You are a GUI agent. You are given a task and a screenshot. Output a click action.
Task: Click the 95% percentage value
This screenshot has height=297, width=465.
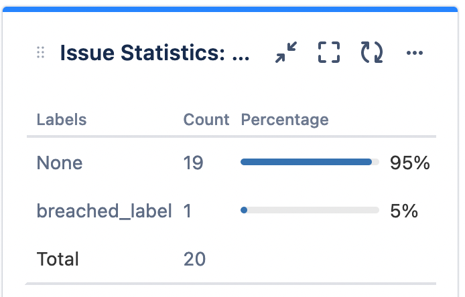[x=409, y=163]
